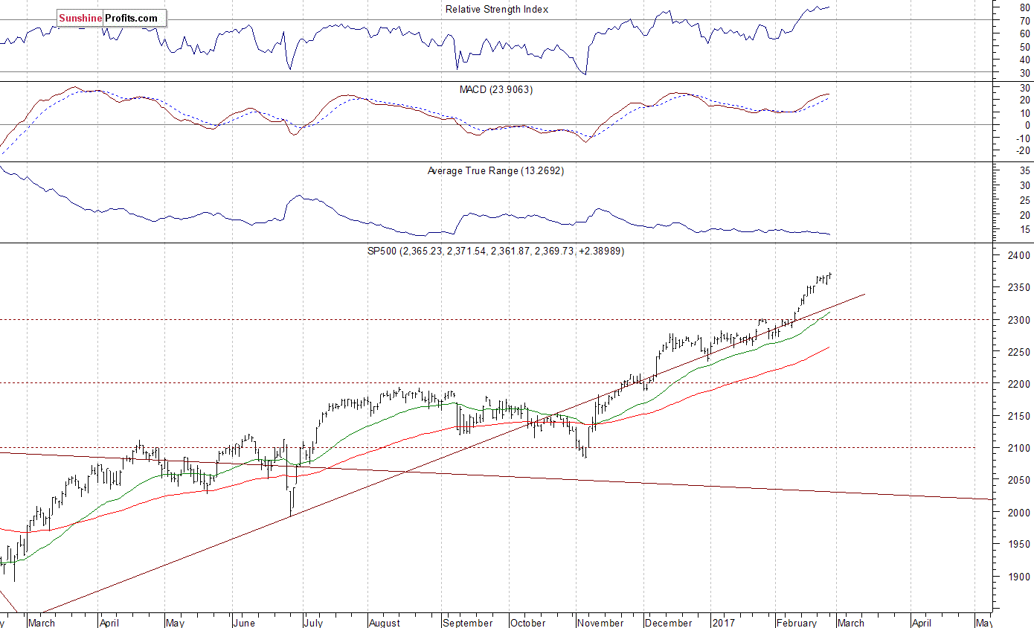The width and height of the screenshot is (1034, 628).
Task: Click the SP500 price header text
Action: point(496,251)
